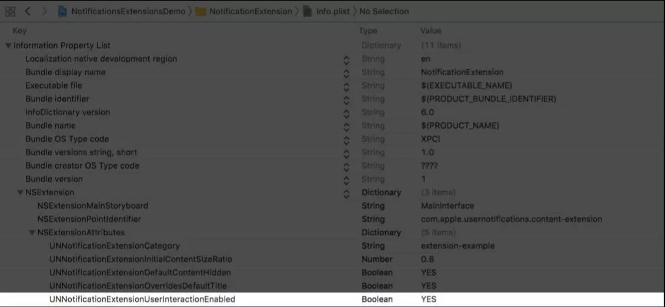Collapse the NSExtension dictionary row
665x307 pixels.
[x=20, y=192]
